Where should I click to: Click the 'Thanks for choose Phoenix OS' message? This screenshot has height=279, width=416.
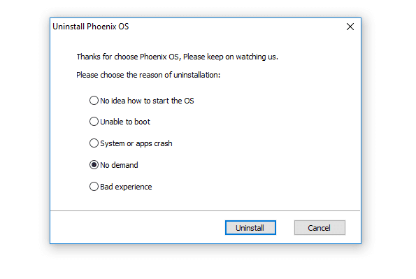pyautogui.click(x=177, y=57)
